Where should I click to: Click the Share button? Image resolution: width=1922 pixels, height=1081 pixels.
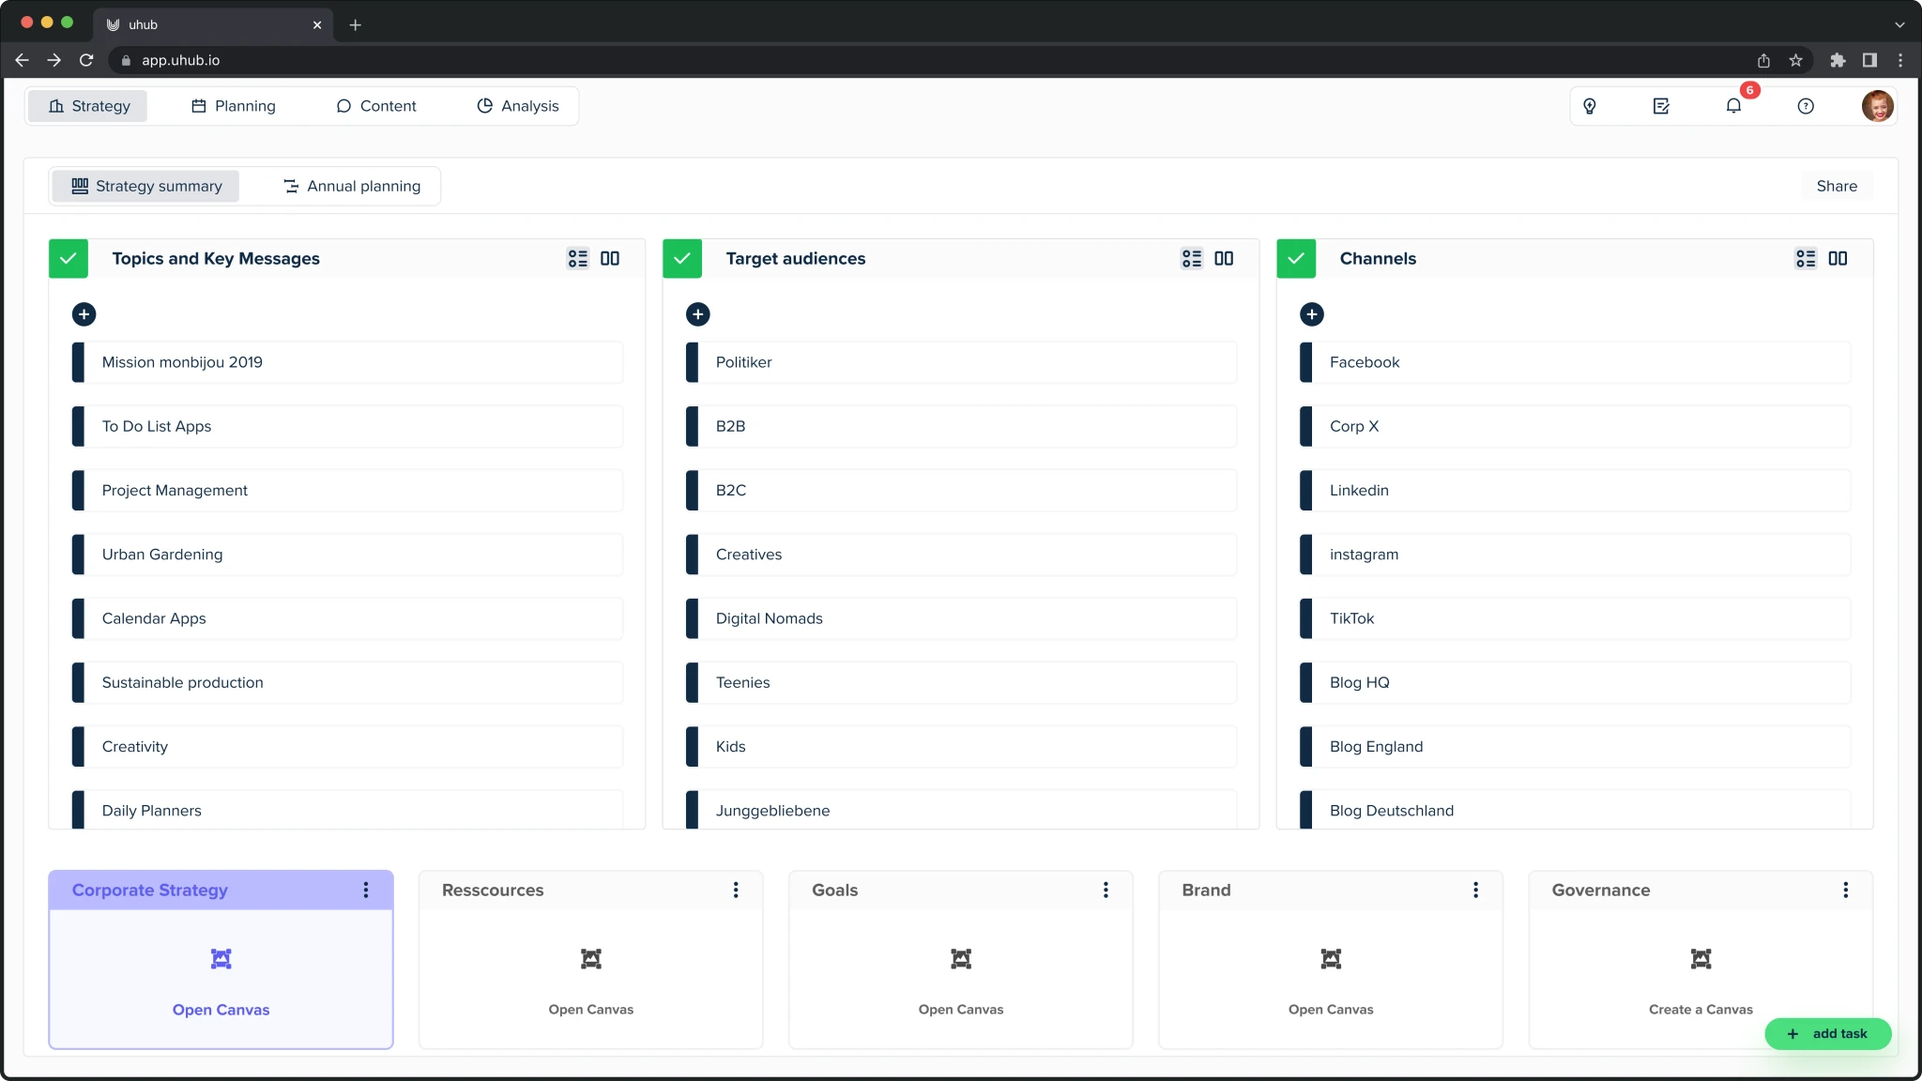[1835, 186]
